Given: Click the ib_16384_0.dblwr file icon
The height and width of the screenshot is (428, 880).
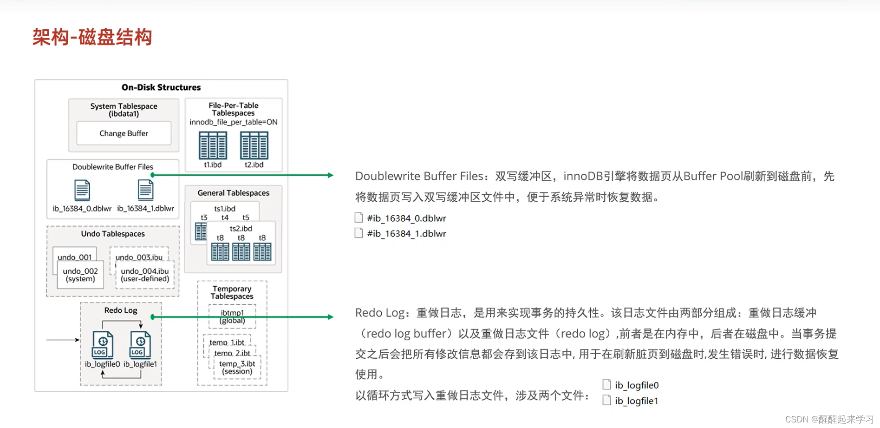Looking at the screenshot, I should click(81, 190).
